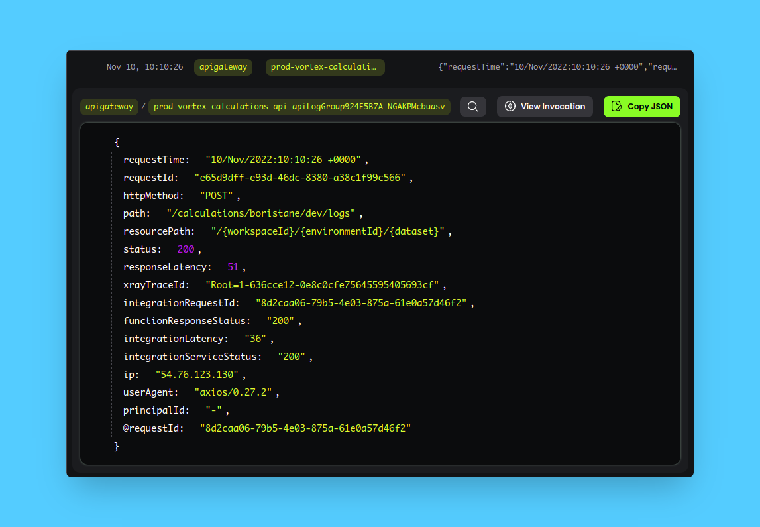
Task: Click the status value 200
Action: 186,249
